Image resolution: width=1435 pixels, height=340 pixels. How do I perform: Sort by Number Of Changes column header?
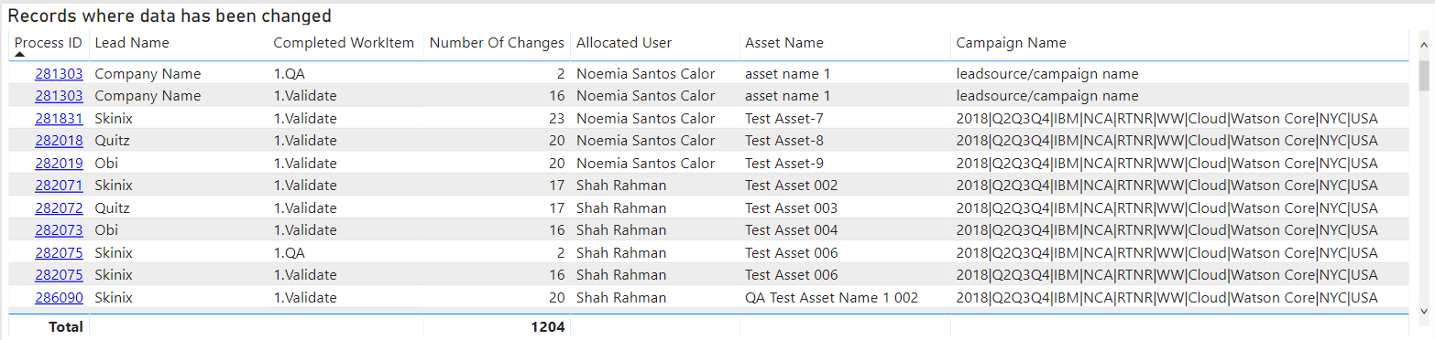coord(497,43)
